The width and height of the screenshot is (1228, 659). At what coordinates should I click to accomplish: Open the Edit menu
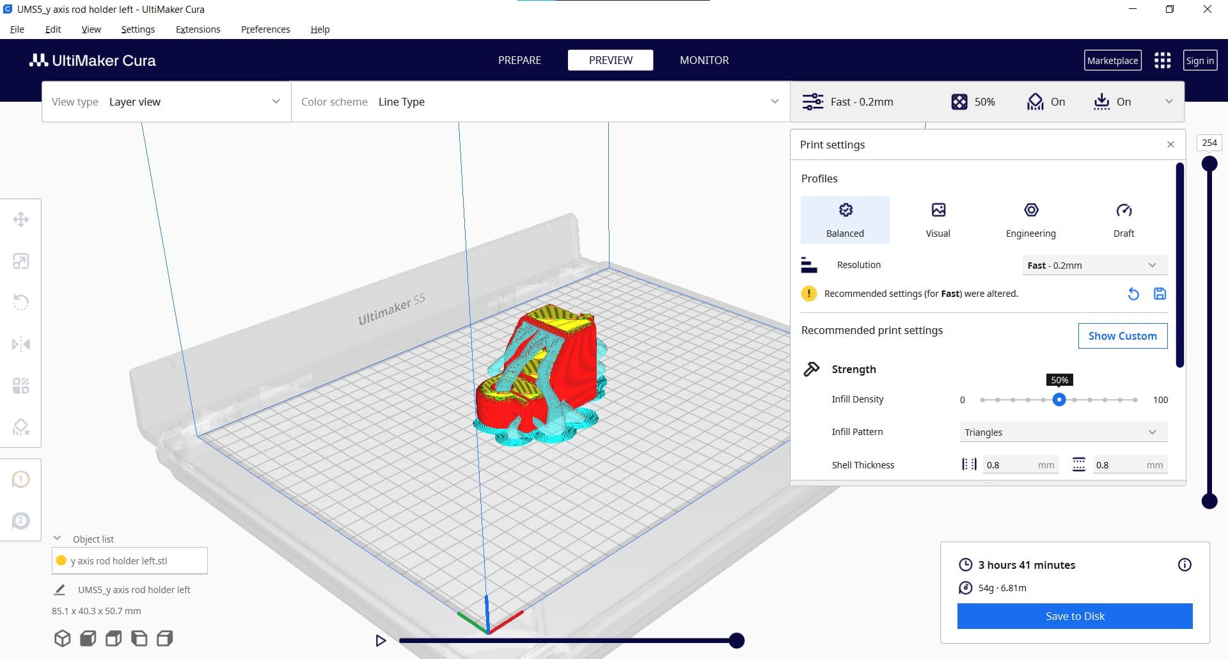click(53, 29)
